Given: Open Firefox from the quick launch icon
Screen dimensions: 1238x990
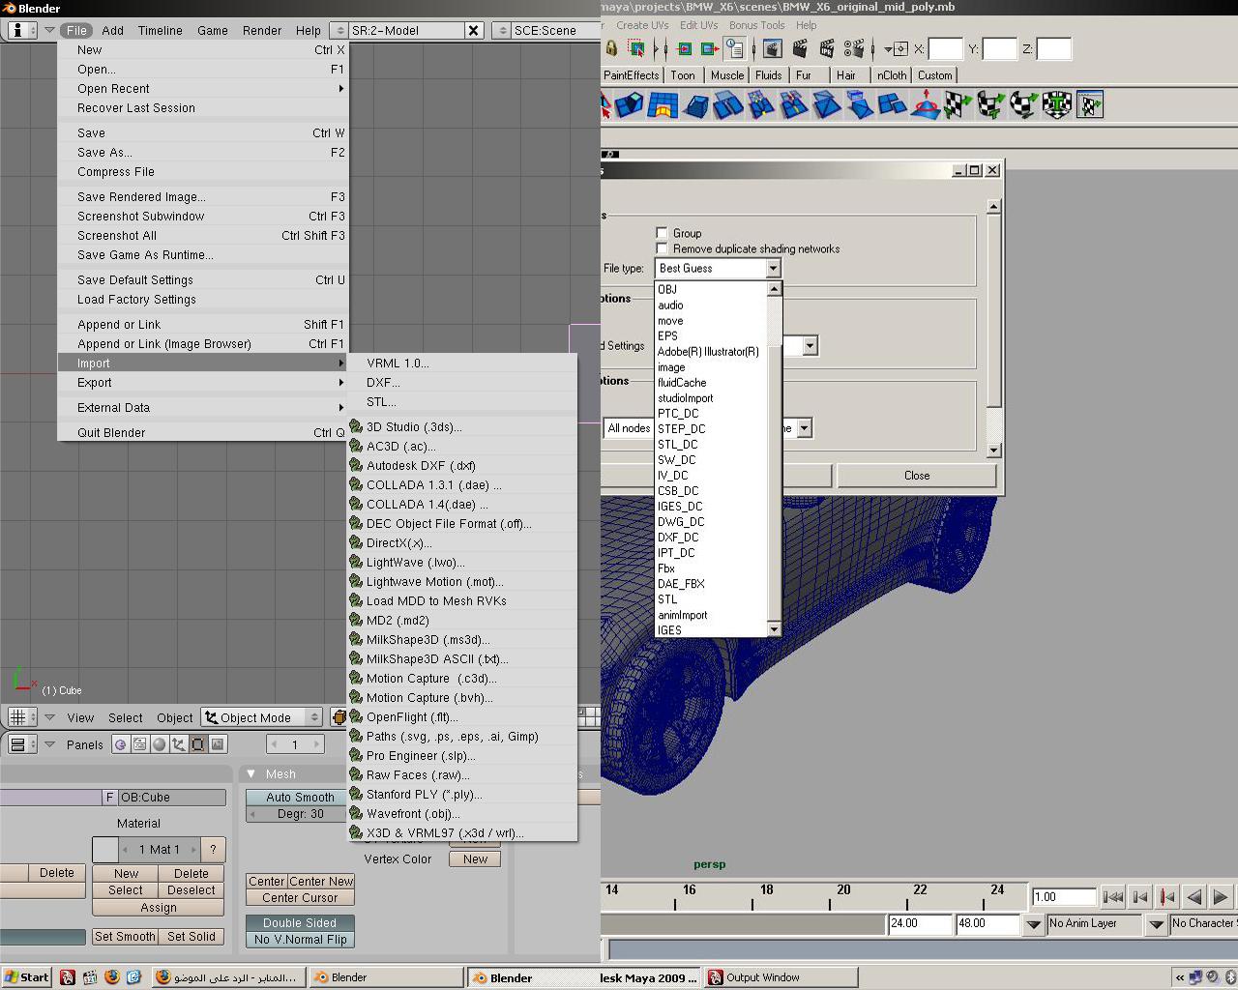Looking at the screenshot, I should pos(111,976).
